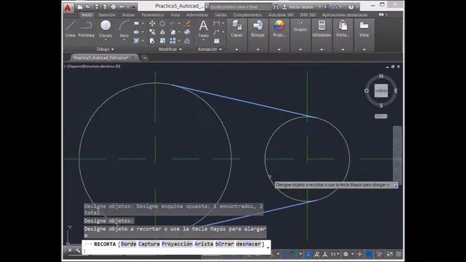Switch to the Complementos ribbon tab
Viewport: 466px width, 262px height.
pyautogui.click(x=248, y=15)
